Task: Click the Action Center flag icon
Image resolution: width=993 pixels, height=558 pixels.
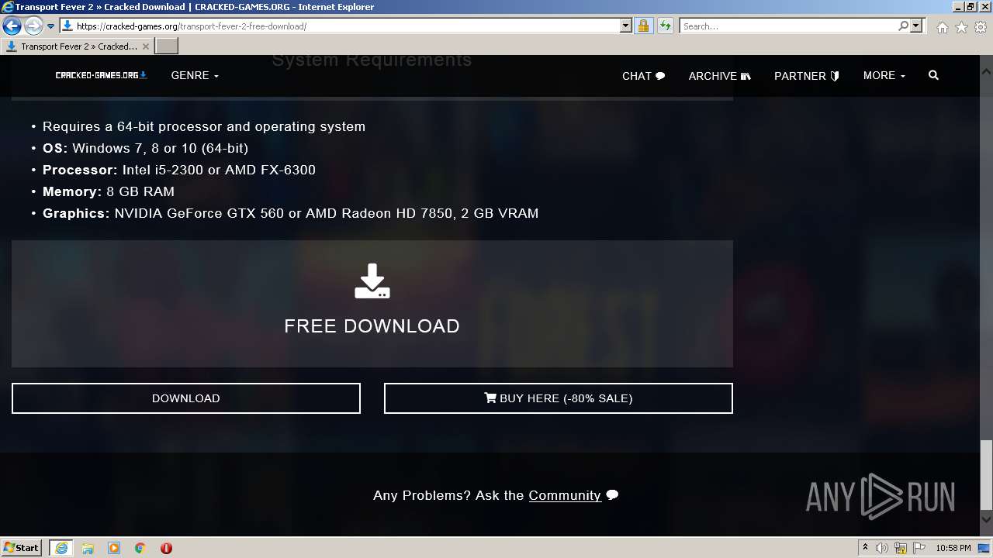Action: coord(919,548)
